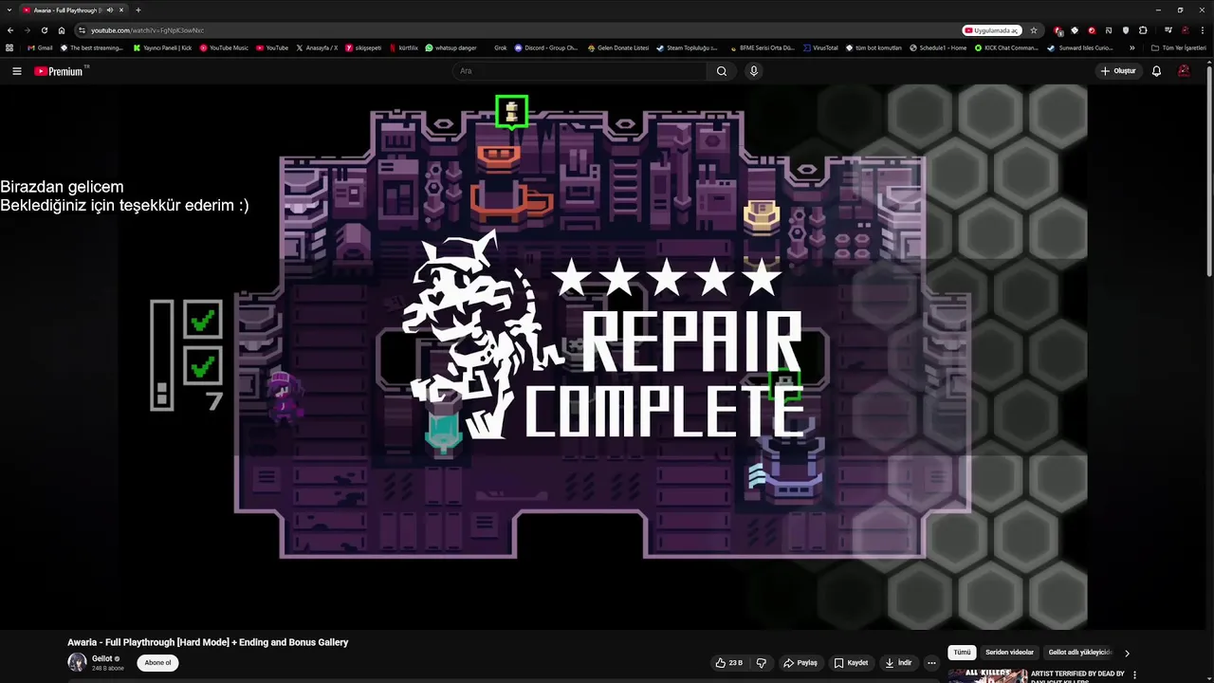Go back with browser back arrow
Viewport: 1214px width, 683px height.
pyautogui.click(x=10, y=30)
